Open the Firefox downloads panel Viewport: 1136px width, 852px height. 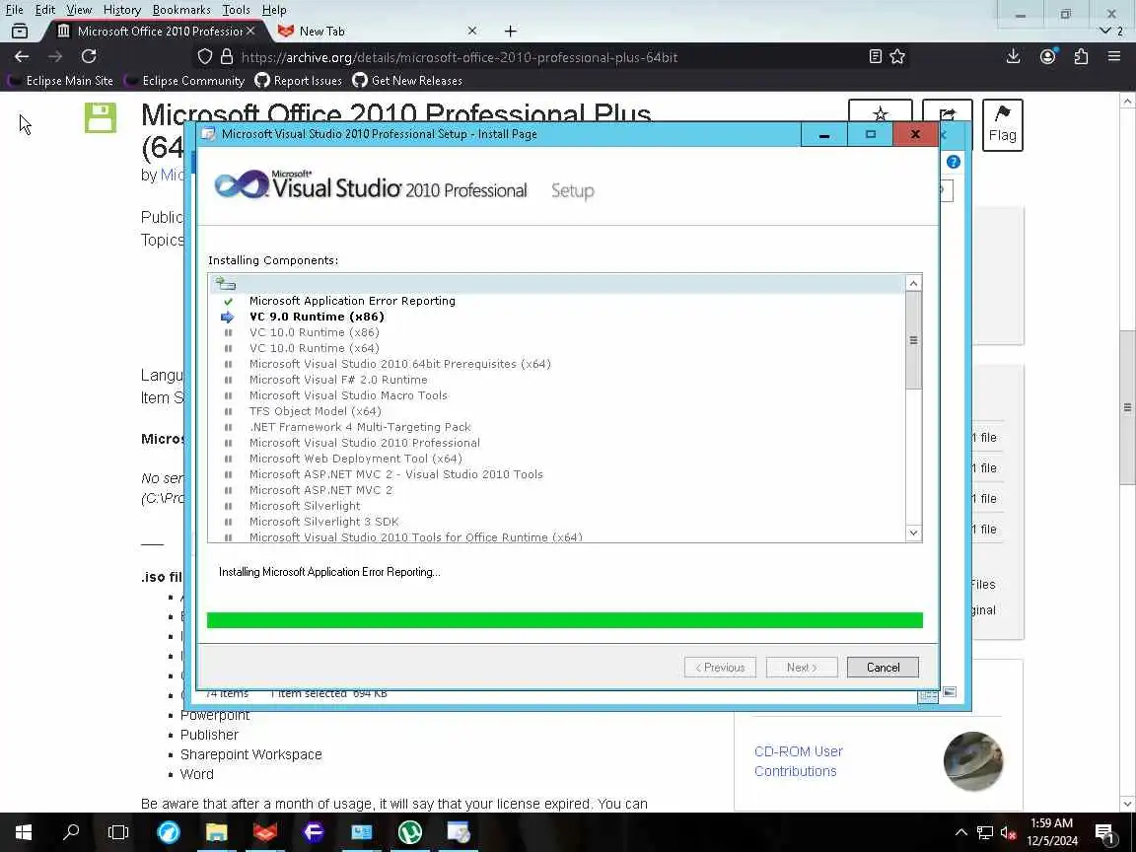click(1014, 56)
